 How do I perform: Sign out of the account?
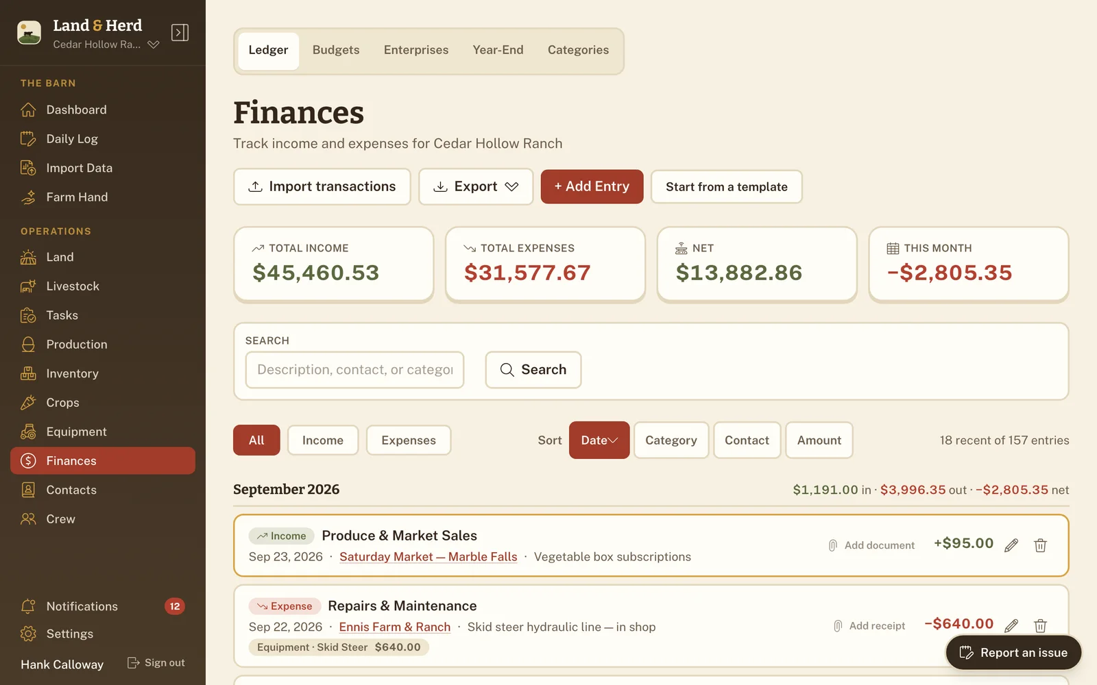pyautogui.click(x=156, y=663)
